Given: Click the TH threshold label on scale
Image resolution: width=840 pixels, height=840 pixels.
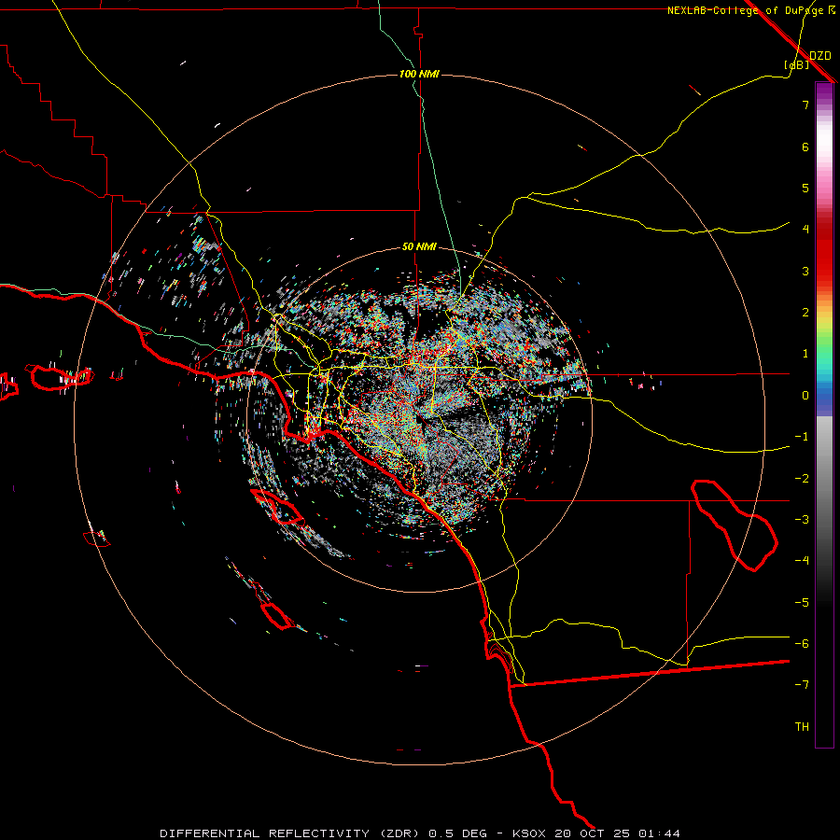Looking at the screenshot, I should point(802,727).
